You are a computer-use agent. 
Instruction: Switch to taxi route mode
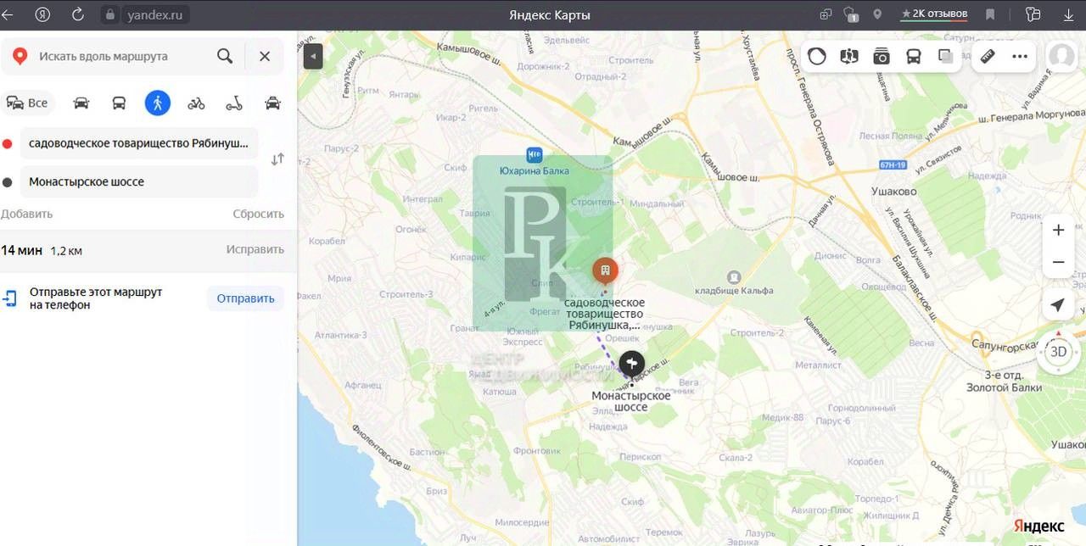(272, 103)
